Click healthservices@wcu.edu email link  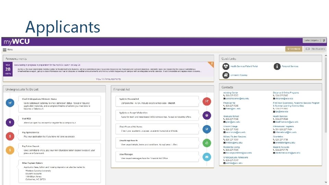click(x=287, y=122)
